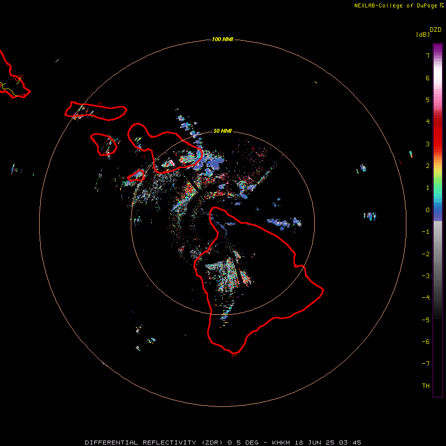Click the 0.5 DEG elevation text
This screenshot has width=446, height=446.
[243, 443]
